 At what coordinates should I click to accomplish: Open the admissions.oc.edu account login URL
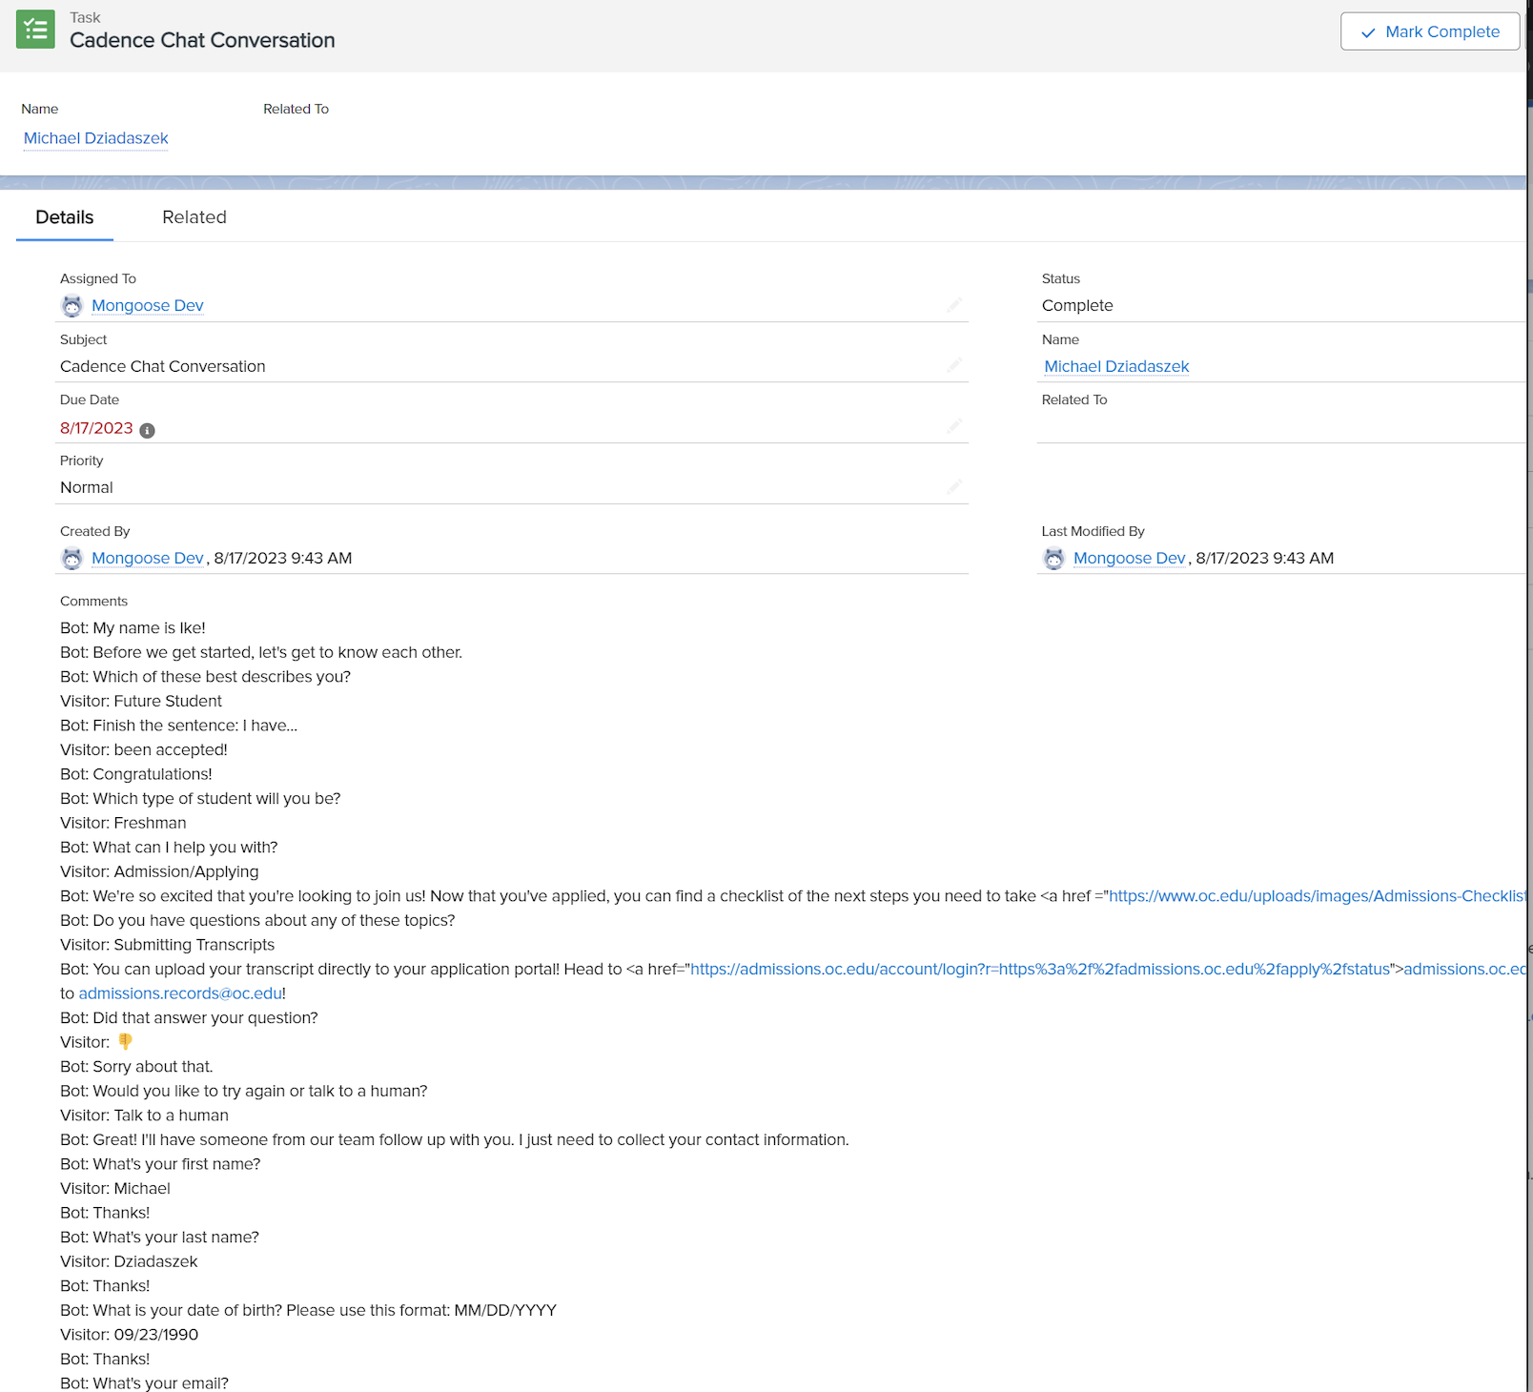(1039, 970)
